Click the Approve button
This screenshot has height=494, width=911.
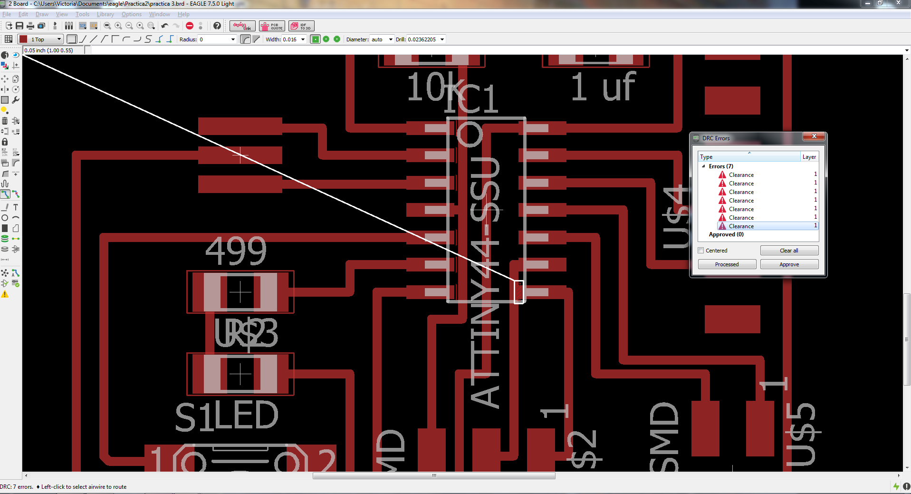[x=789, y=264]
